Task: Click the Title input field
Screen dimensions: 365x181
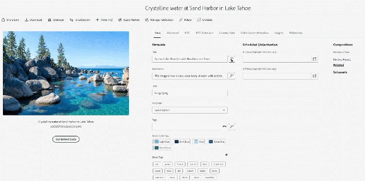Action: [190, 59]
